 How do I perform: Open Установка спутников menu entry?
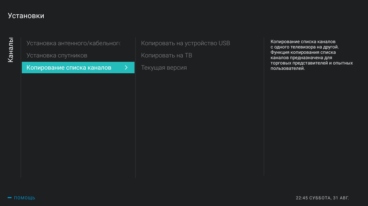(x=57, y=56)
